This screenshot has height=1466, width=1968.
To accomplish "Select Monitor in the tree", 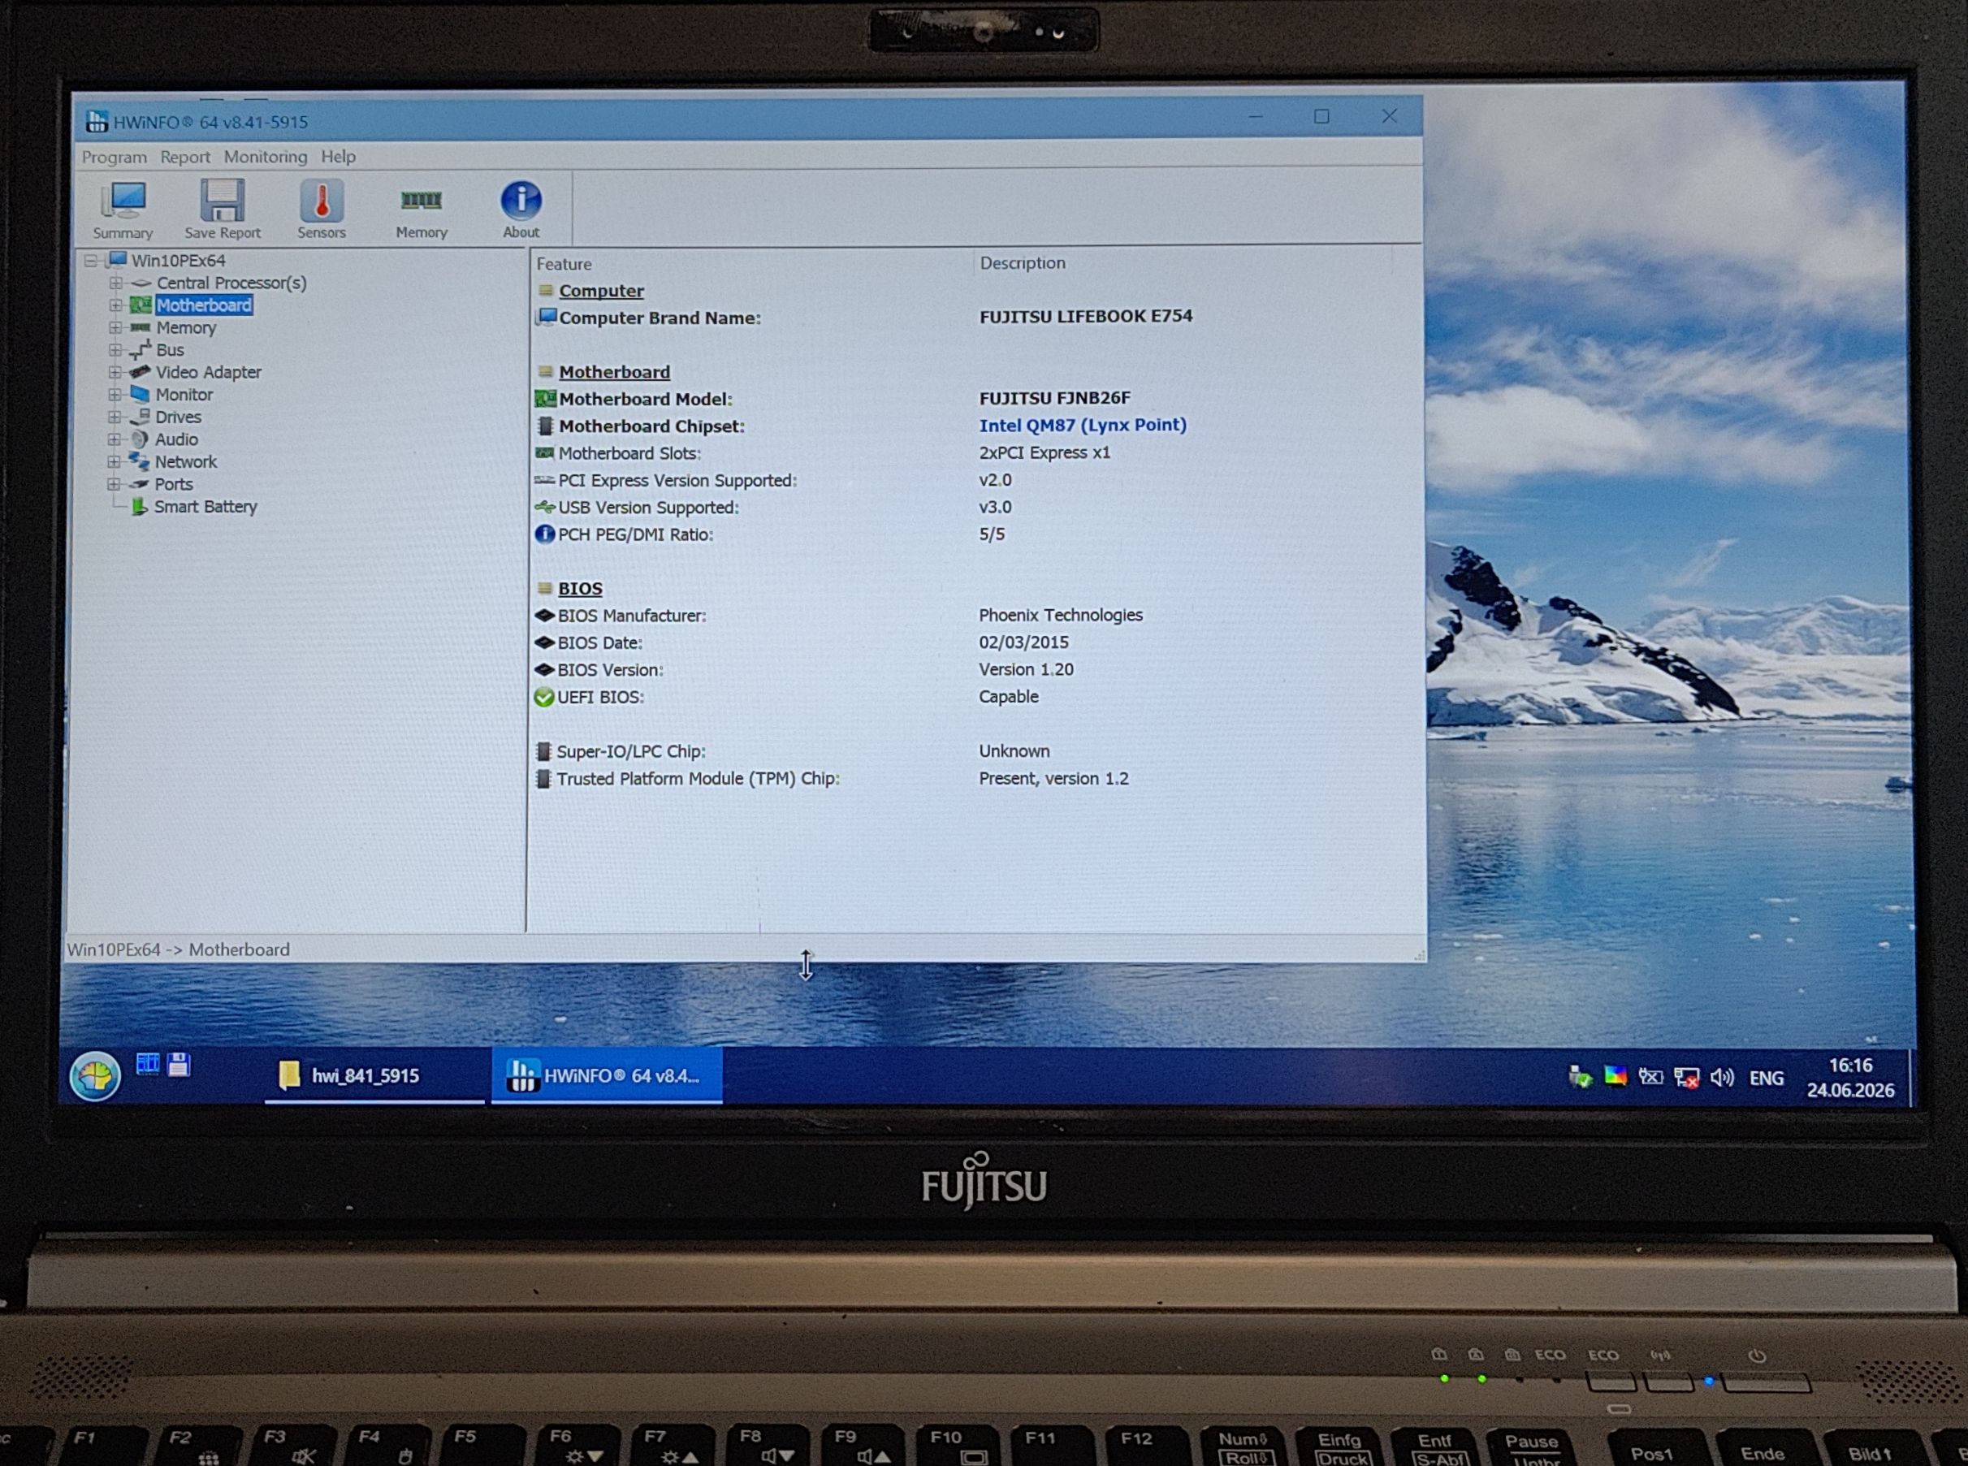I will [x=184, y=395].
